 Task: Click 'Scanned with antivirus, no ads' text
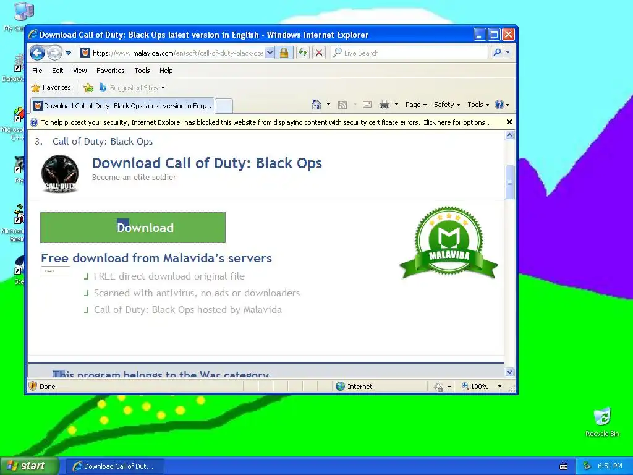(197, 293)
